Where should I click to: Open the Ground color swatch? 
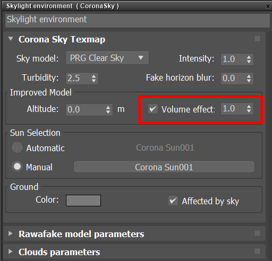[83, 201]
